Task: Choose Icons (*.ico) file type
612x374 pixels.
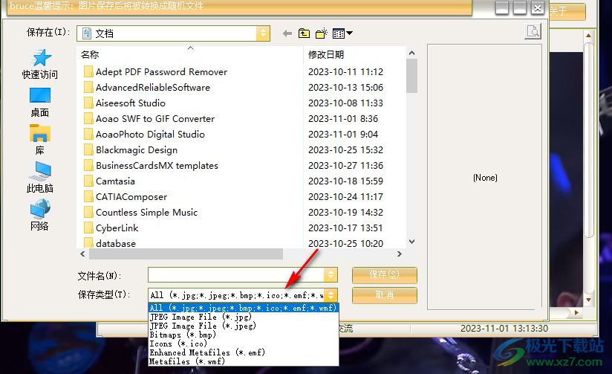Action: (x=243, y=344)
